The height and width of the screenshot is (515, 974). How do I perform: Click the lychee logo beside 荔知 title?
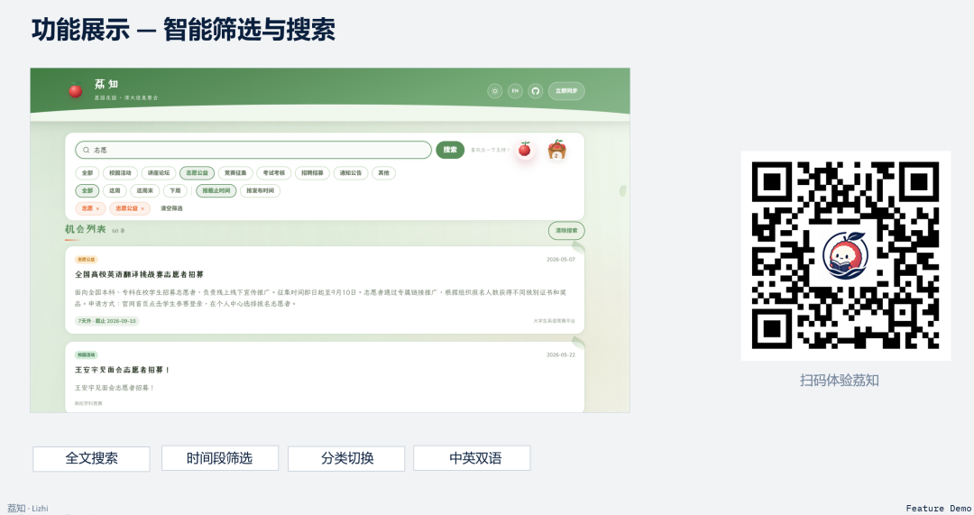(x=75, y=91)
